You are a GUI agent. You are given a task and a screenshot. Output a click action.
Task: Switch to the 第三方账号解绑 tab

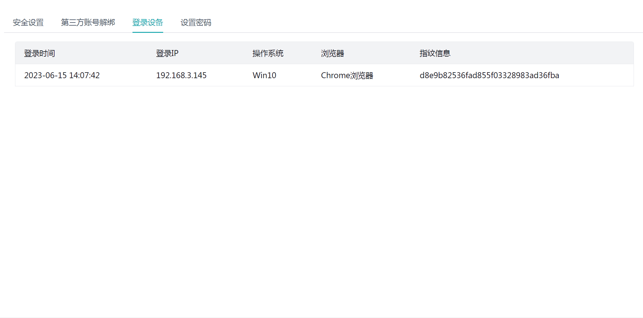click(88, 23)
